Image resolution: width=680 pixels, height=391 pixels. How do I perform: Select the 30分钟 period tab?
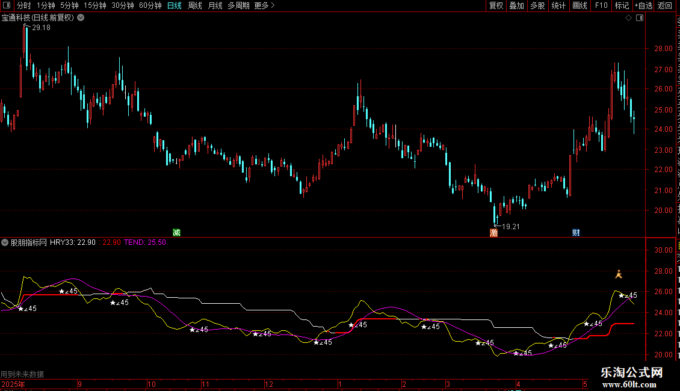coord(123,5)
